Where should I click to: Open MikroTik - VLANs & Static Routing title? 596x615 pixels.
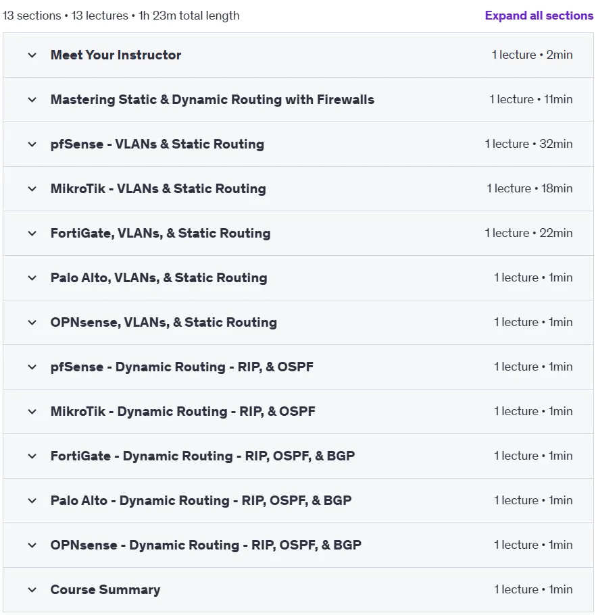pos(158,188)
